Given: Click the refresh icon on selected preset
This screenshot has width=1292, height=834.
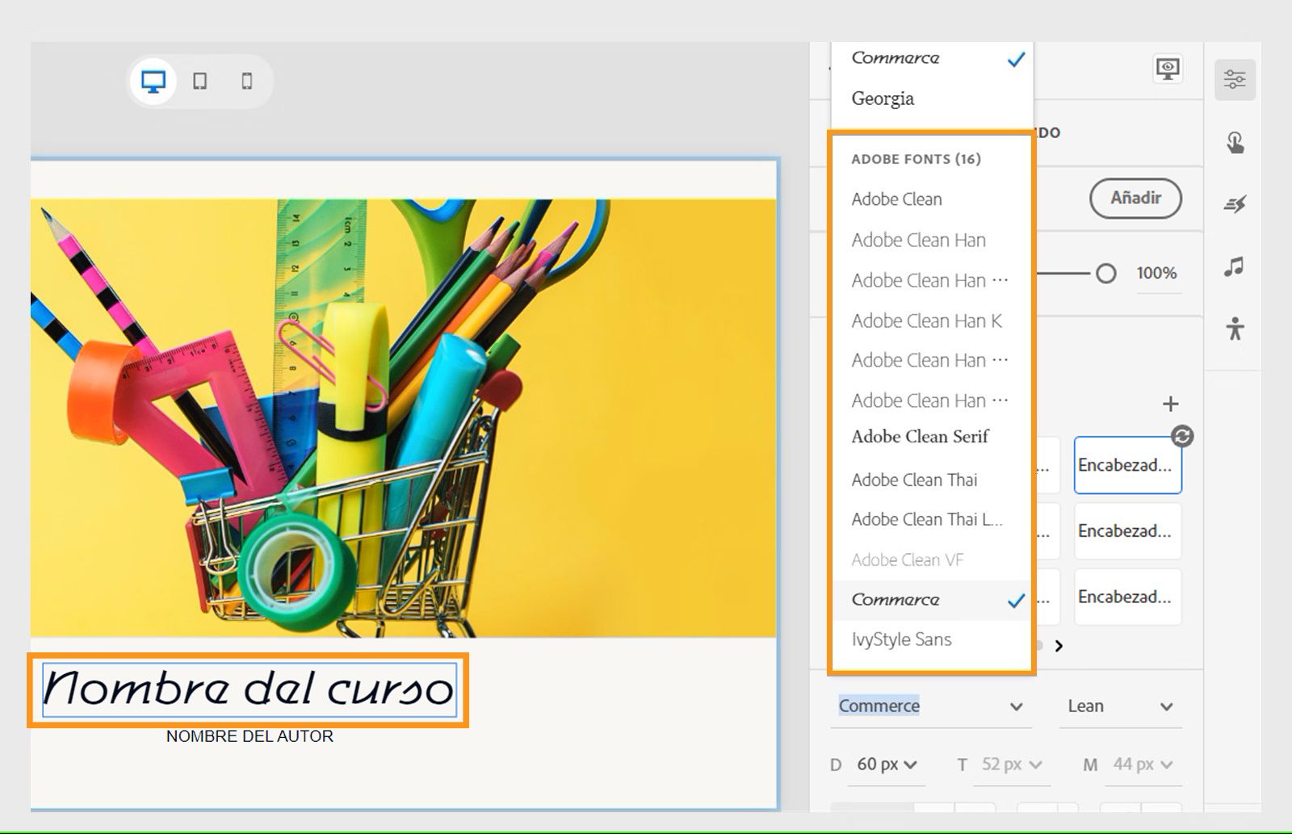Looking at the screenshot, I should point(1182,436).
